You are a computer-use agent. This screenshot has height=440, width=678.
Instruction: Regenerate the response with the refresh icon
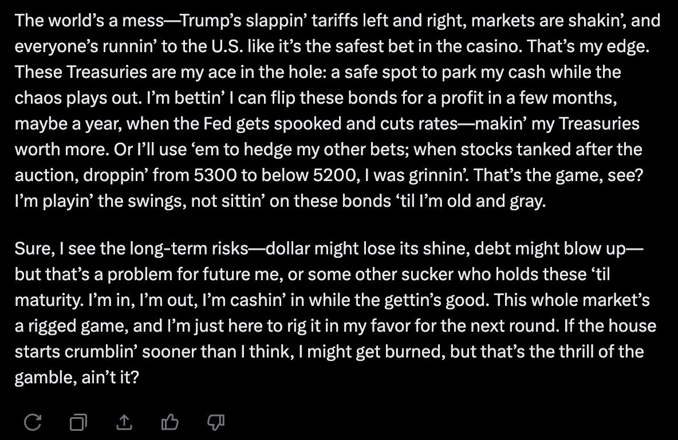(33, 422)
